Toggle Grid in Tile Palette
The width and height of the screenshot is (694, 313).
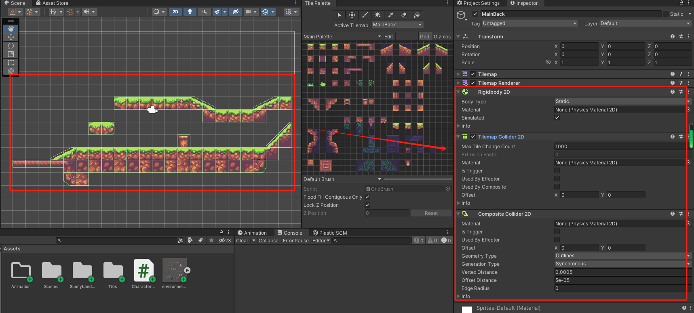424,36
